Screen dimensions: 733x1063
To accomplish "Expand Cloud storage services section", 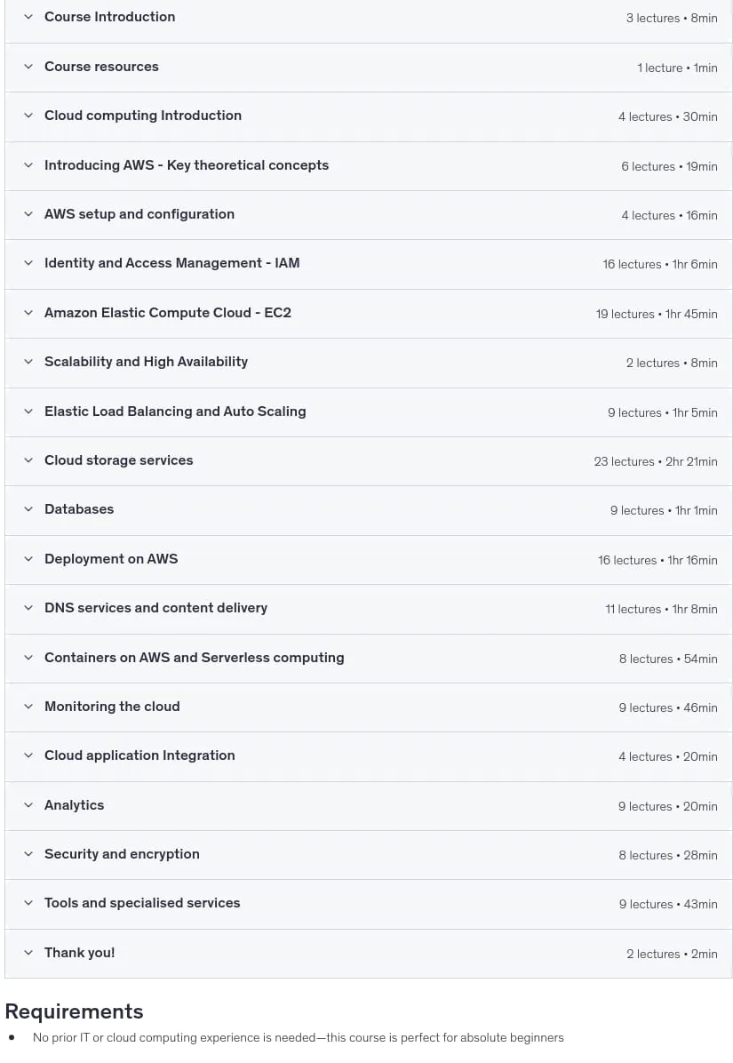I will coord(369,461).
